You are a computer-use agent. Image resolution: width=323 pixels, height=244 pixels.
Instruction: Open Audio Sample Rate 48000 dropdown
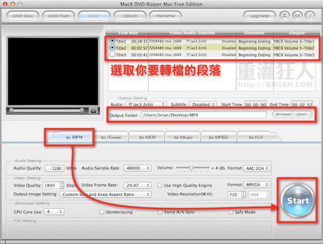[x=137, y=168]
